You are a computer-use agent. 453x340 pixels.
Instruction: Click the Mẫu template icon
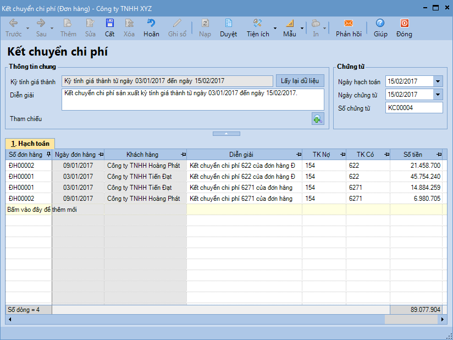point(290,24)
